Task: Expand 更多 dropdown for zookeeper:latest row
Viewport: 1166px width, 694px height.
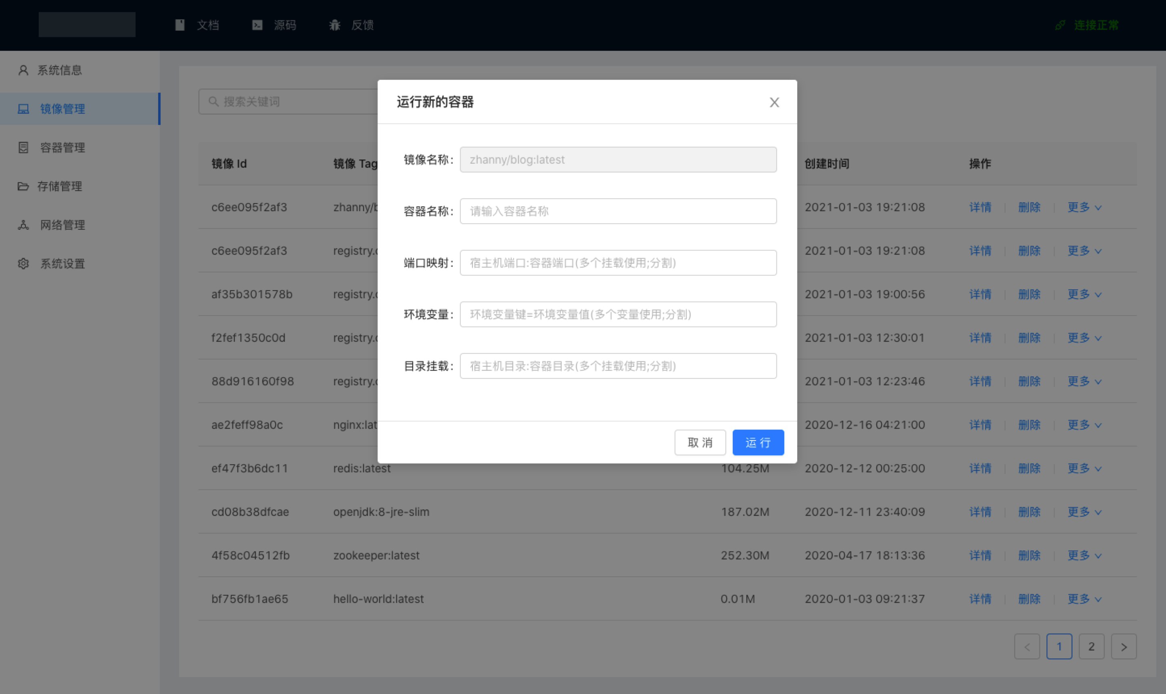Action: point(1084,556)
